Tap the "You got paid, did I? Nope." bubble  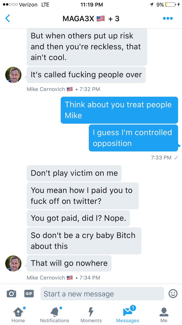click(78, 218)
